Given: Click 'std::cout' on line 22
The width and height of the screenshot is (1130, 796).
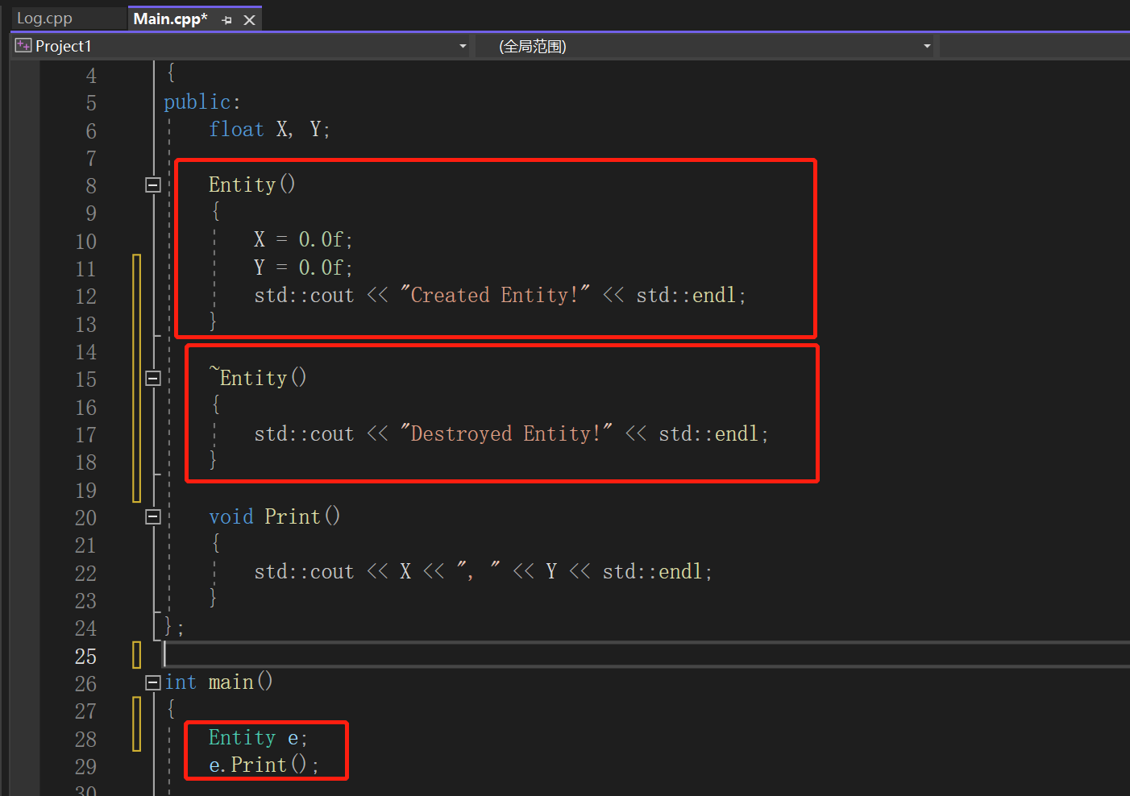Looking at the screenshot, I should [304, 572].
